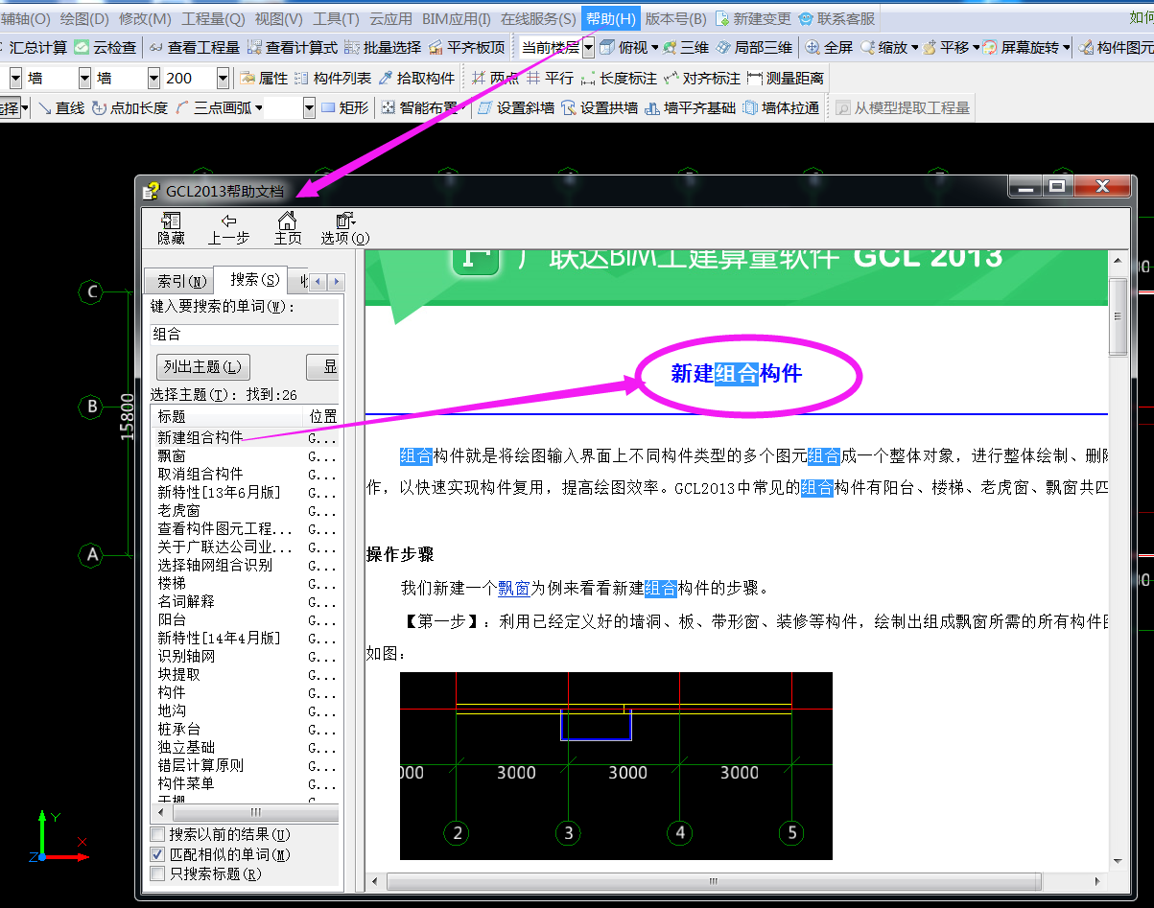
Task: Open 局部三维 partial 3D view
Action: tap(754, 47)
